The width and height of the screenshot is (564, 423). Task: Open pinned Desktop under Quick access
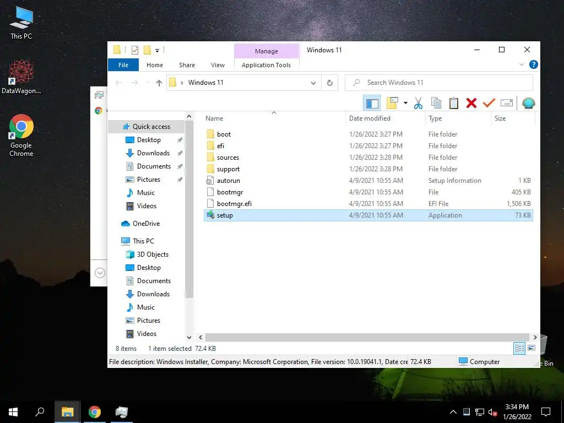point(149,140)
